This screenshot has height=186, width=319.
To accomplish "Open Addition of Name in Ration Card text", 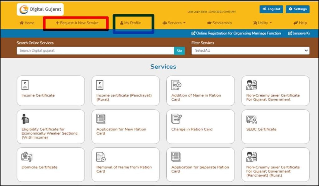I will click(196, 97).
